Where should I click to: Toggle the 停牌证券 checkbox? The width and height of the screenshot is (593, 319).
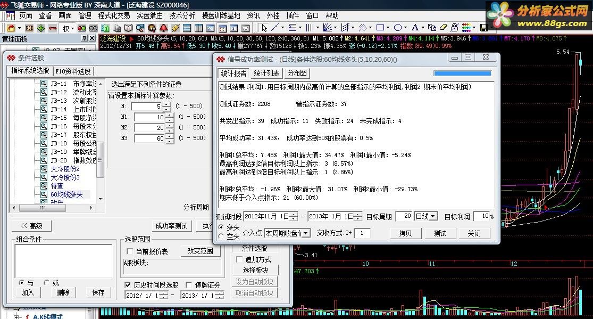click(x=189, y=284)
